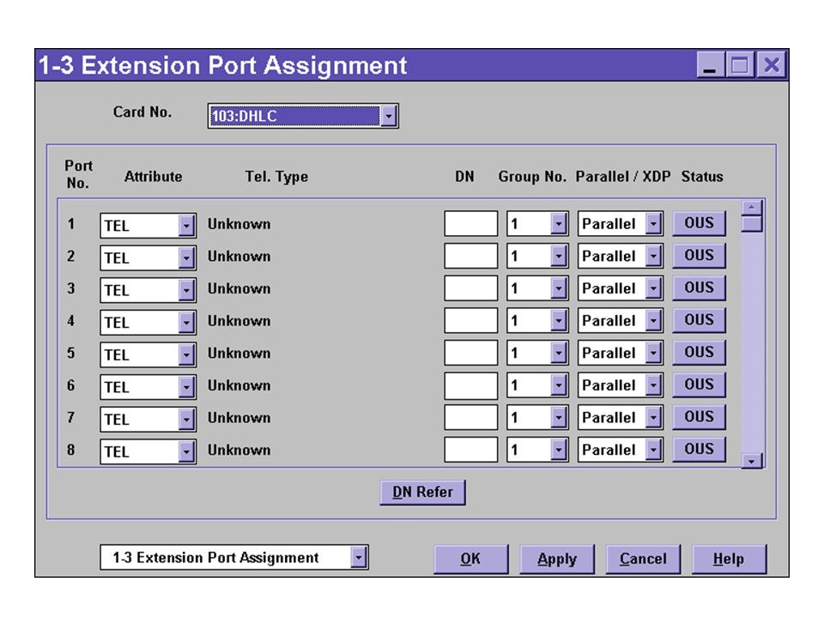The width and height of the screenshot is (824, 618).
Task: Close the Extension Port Assignment window
Action: tap(772, 65)
